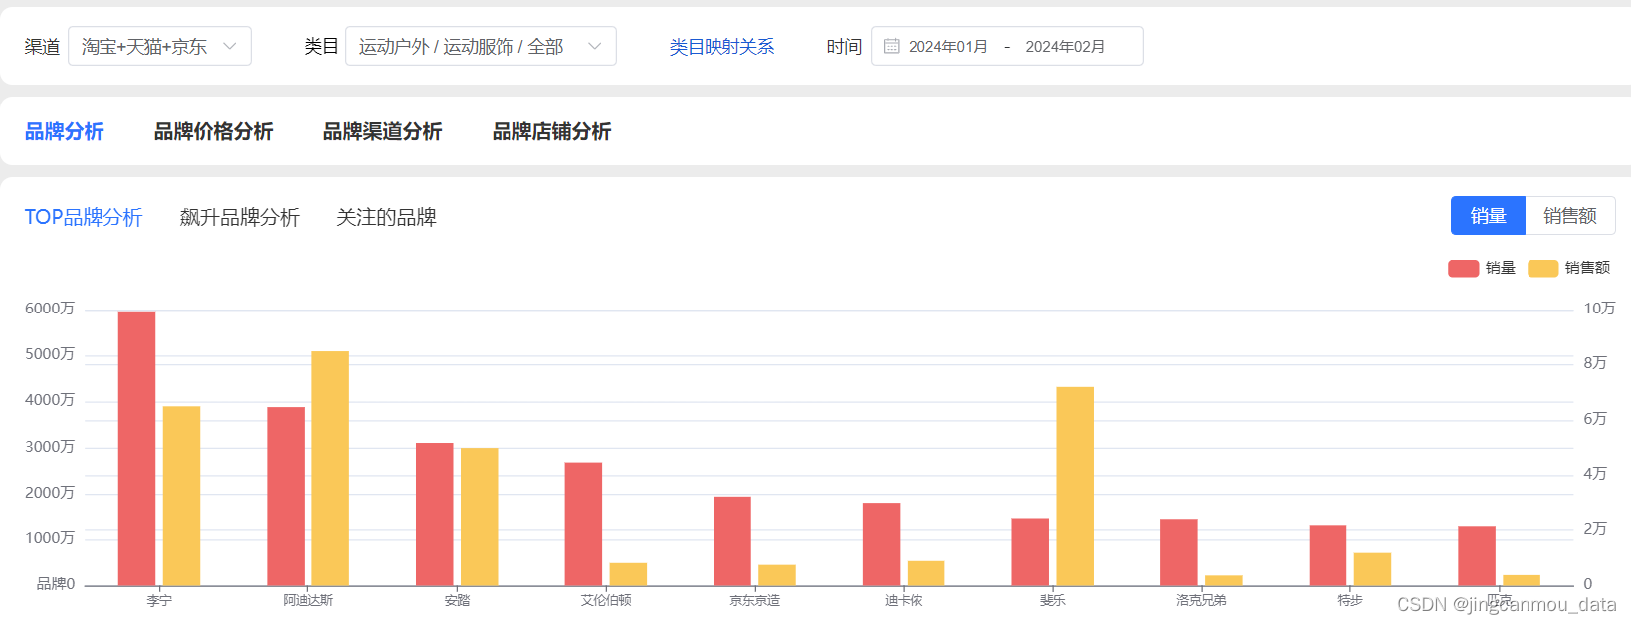Click the yellow 销售额 bar for 安踏
The width and height of the screenshot is (1631, 624).
[480, 517]
